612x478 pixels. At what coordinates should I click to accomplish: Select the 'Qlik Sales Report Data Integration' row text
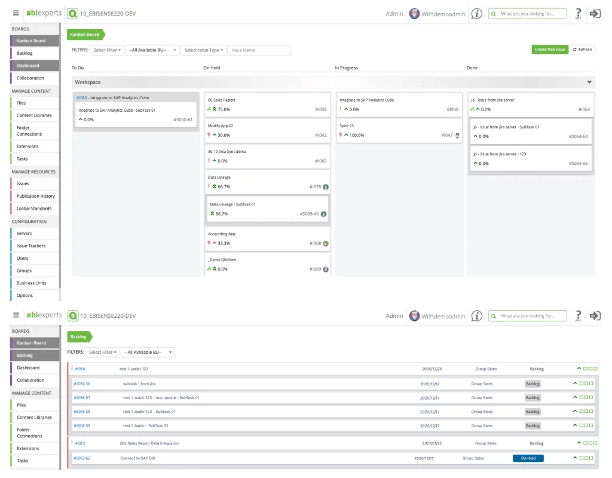149,443
